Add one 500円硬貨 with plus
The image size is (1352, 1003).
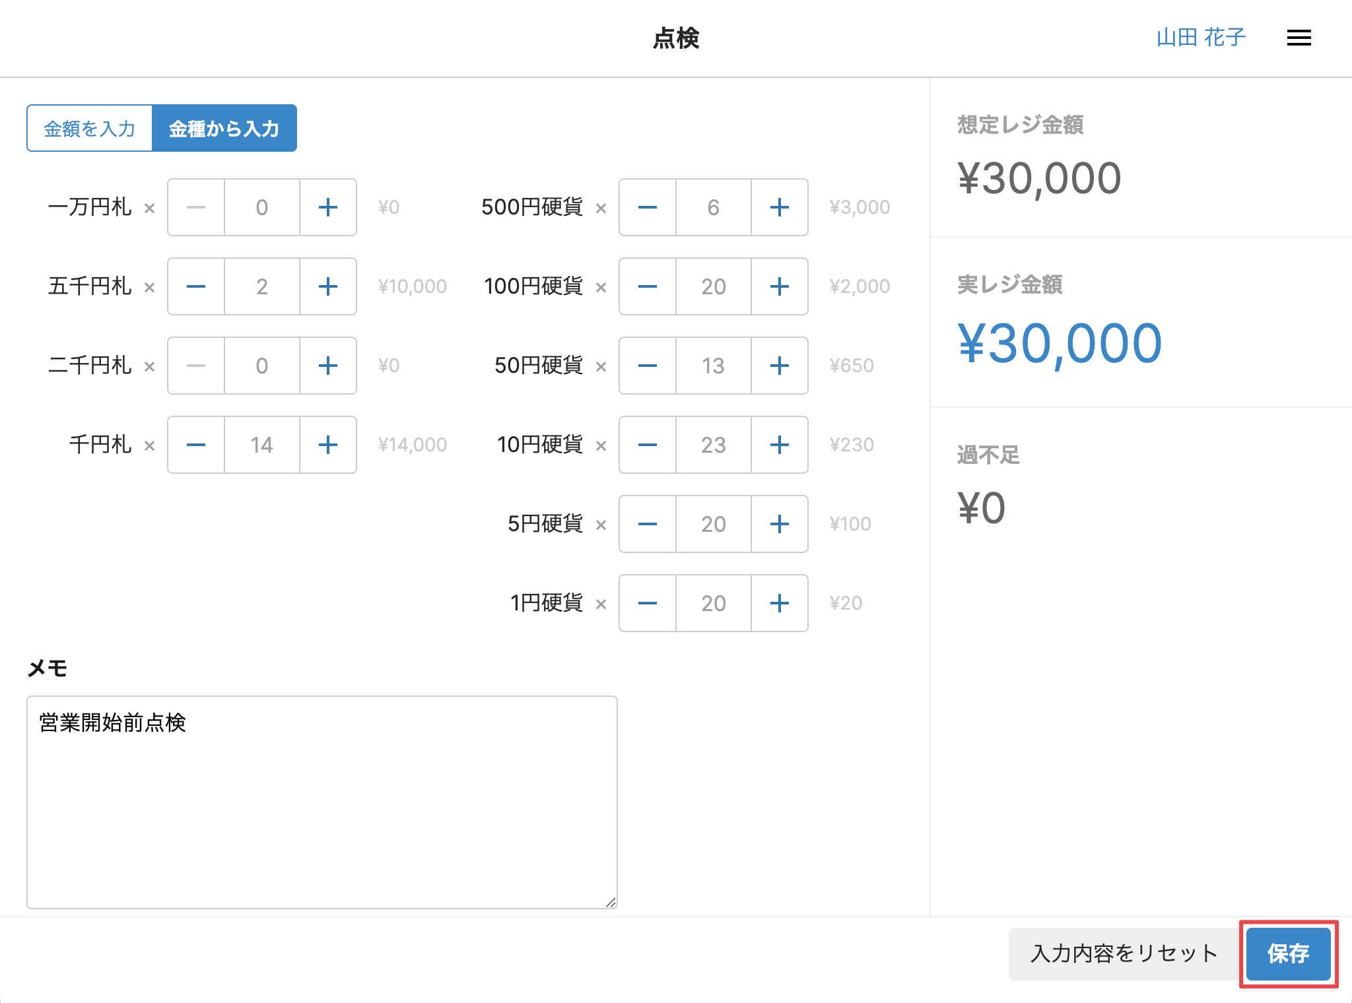click(x=780, y=207)
